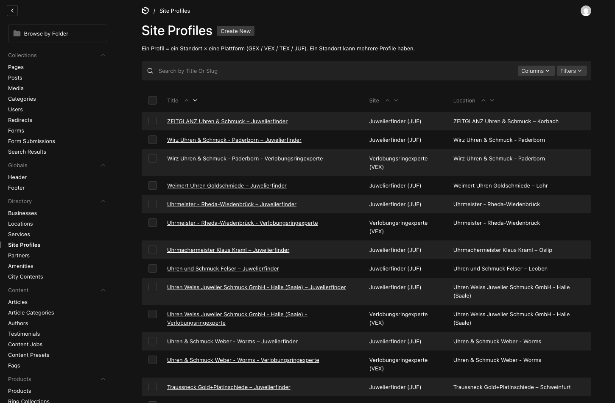The height and width of the screenshot is (403, 615).
Task: Collapse the Content nav group
Action: (103, 290)
